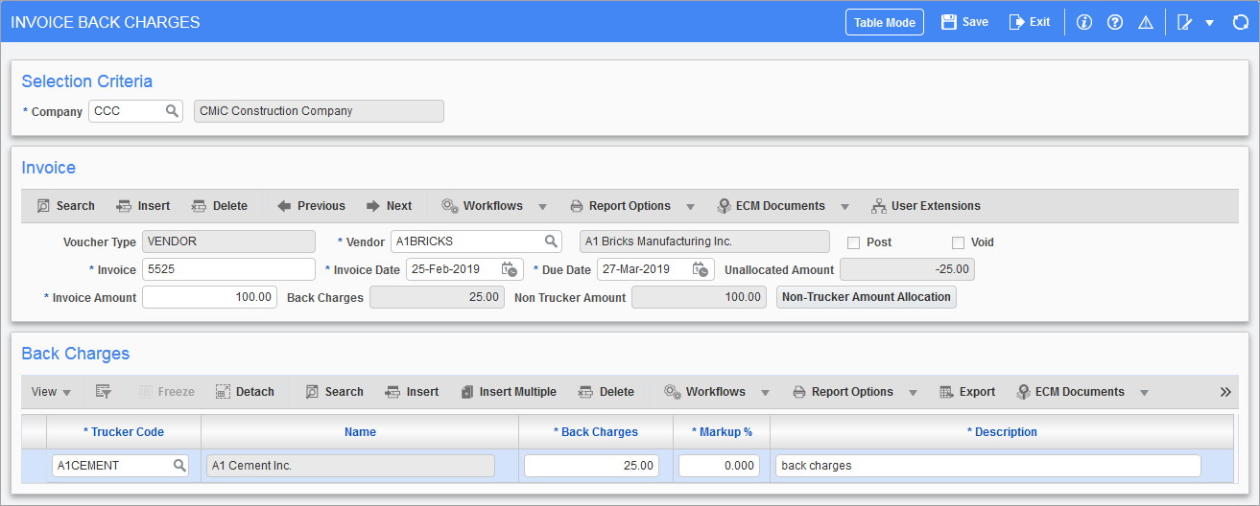Image resolution: width=1260 pixels, height=506 pixels.
Task: Expand Invoice Report Options dropdown arrow
Action: pyautogui.click(x=690, y=206)
